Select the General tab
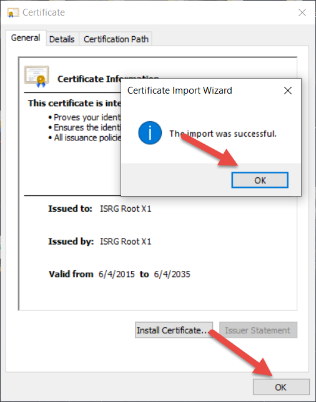Viewport: 316px width, 402px height. coord(26,38)
